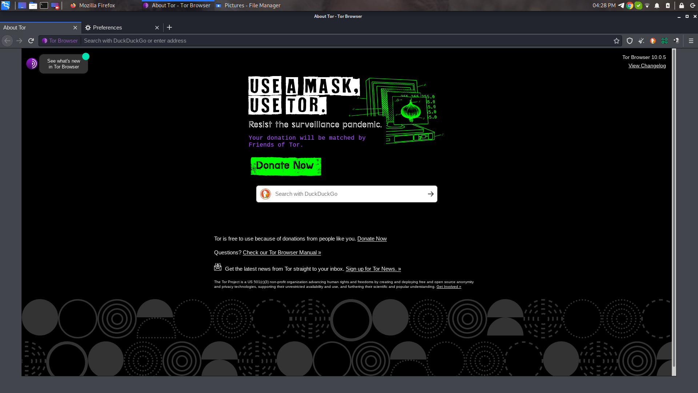Click the Telegram tray icon
The width and height of the screenshot is (698, 393).
(x=621, y=5)
